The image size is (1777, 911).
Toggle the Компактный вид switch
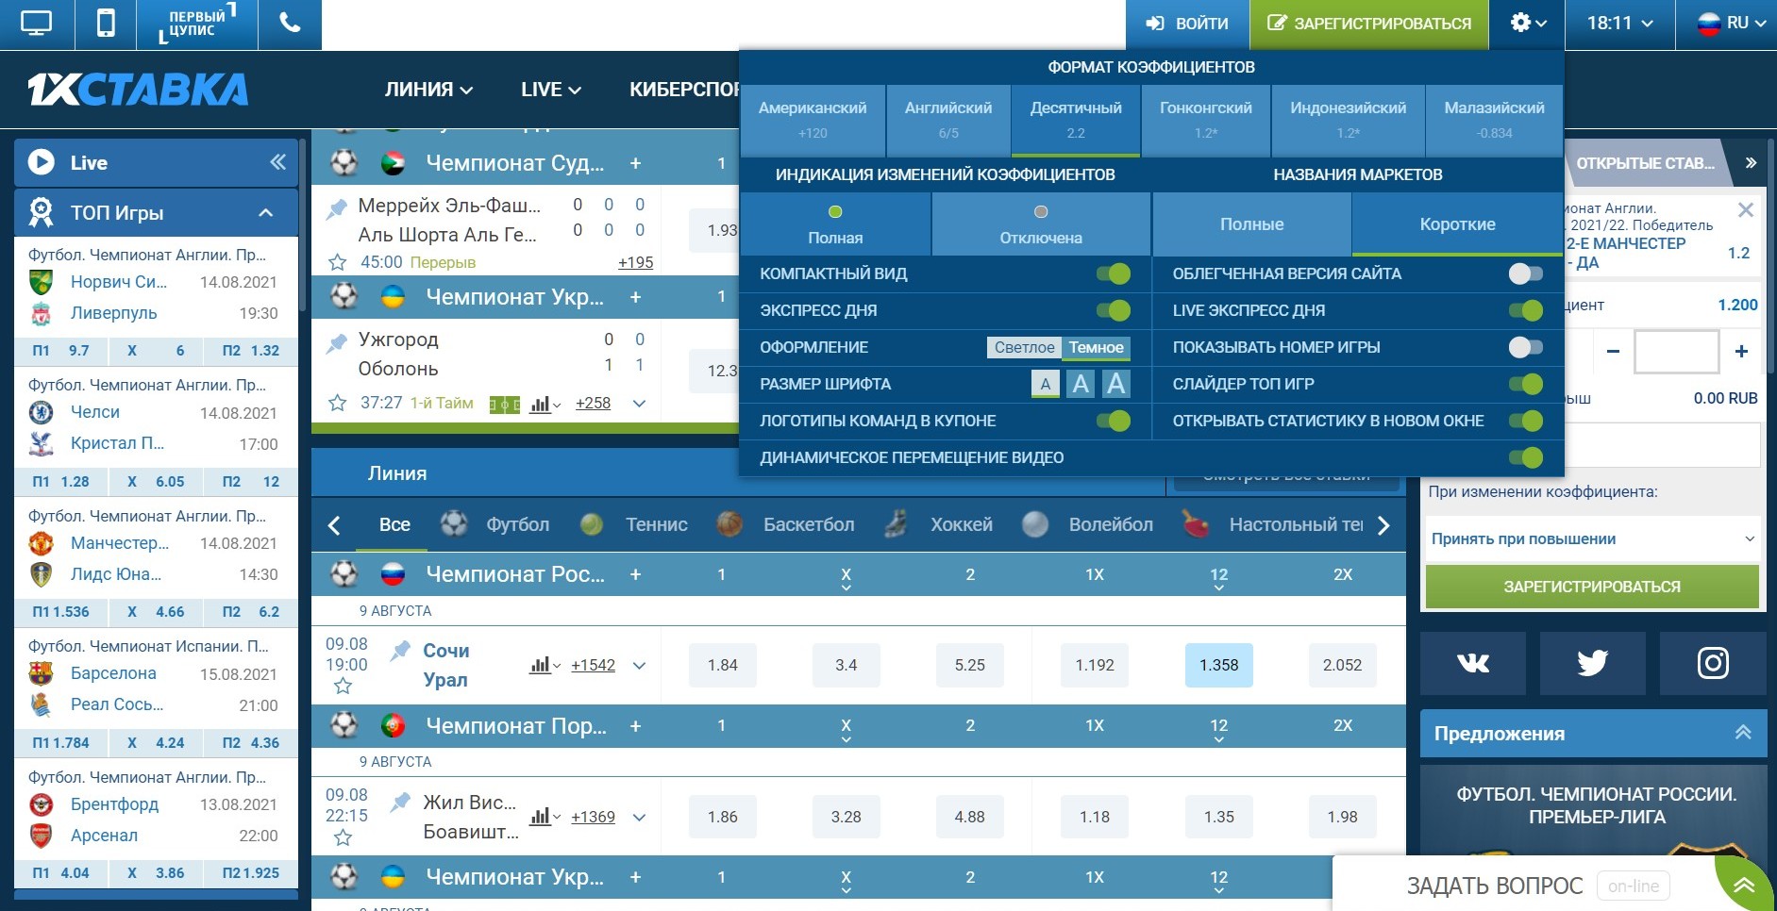tap(1114, 273)
